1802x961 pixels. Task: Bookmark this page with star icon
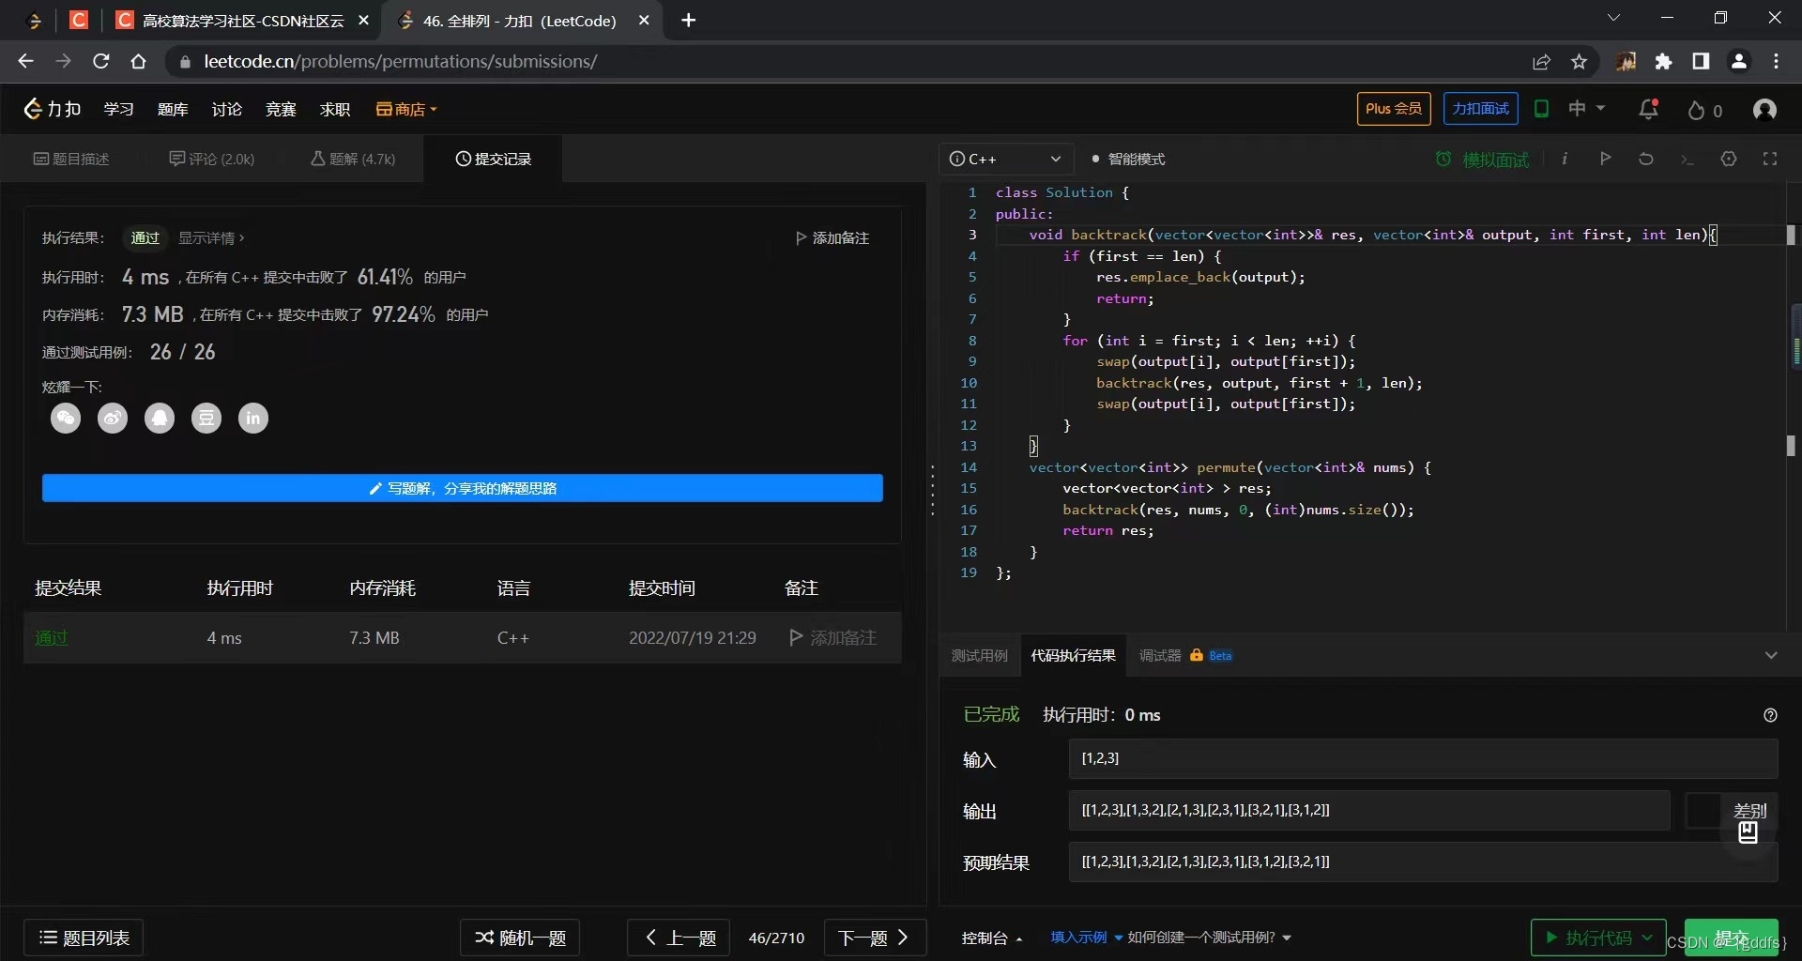pyautogui.click(x=1580, y=62)
